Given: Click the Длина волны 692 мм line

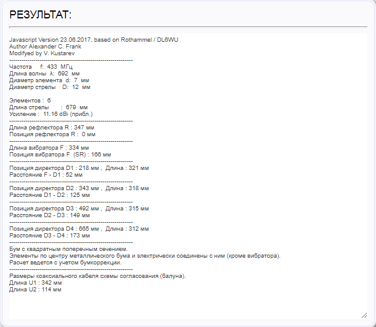Looking at the screenshot, I should click(45, 74).
